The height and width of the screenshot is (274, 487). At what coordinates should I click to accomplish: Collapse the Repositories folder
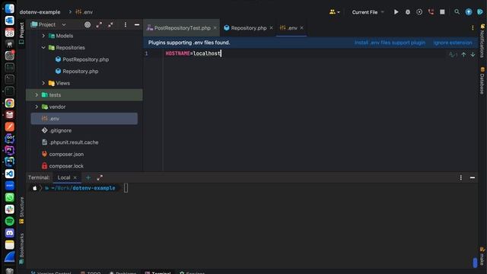[43, 47]
